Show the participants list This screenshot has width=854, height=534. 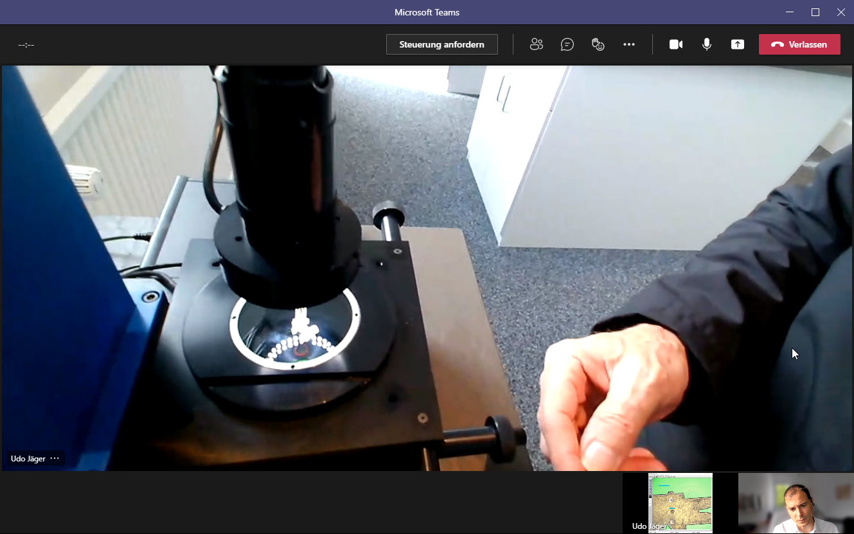[x=536, y=44]
